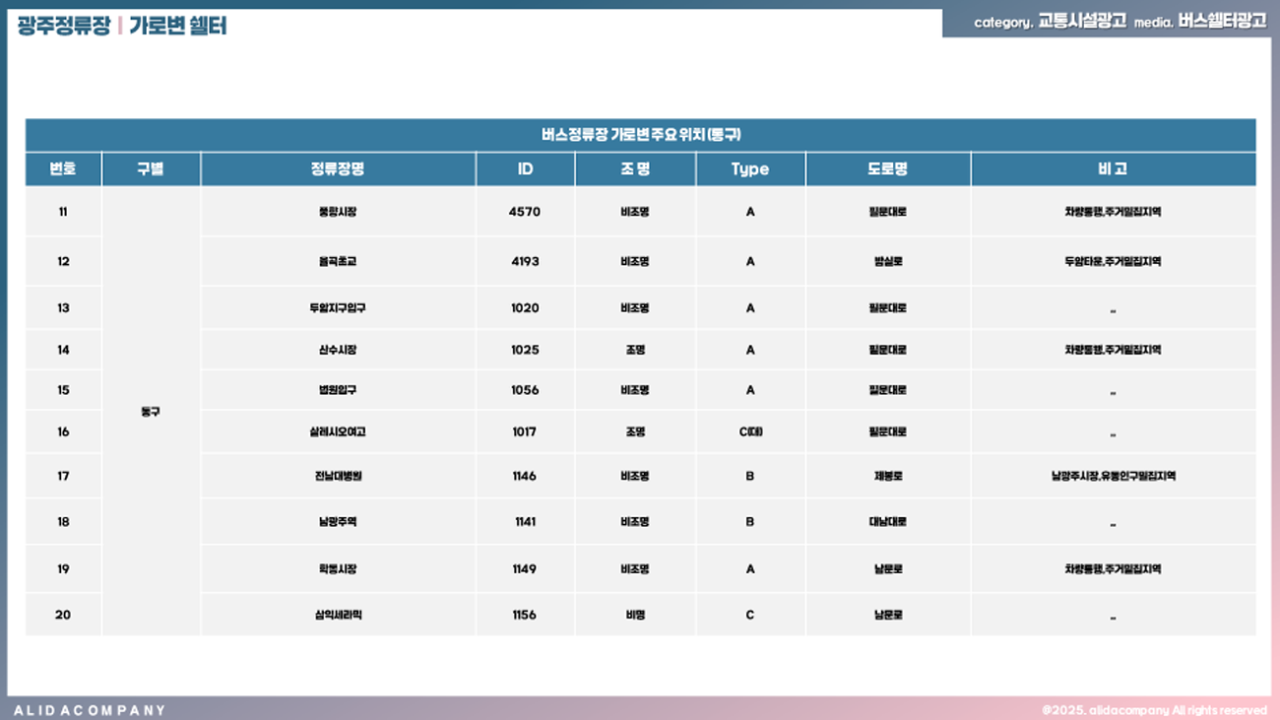The height and width of the screenshot is (720, 1280).
Task: Click the alidacompany copyright footer text
Action: (1154, 710)
